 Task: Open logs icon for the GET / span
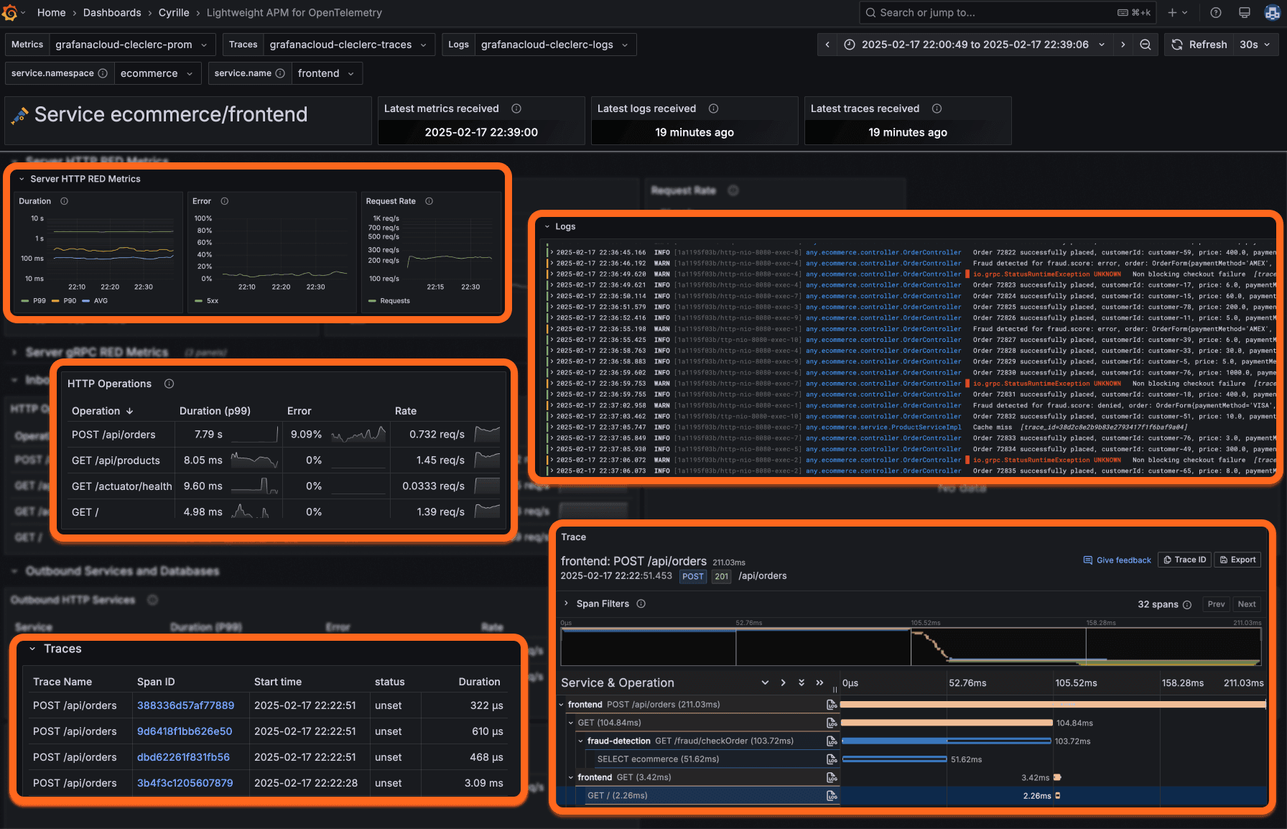[831, 795]
